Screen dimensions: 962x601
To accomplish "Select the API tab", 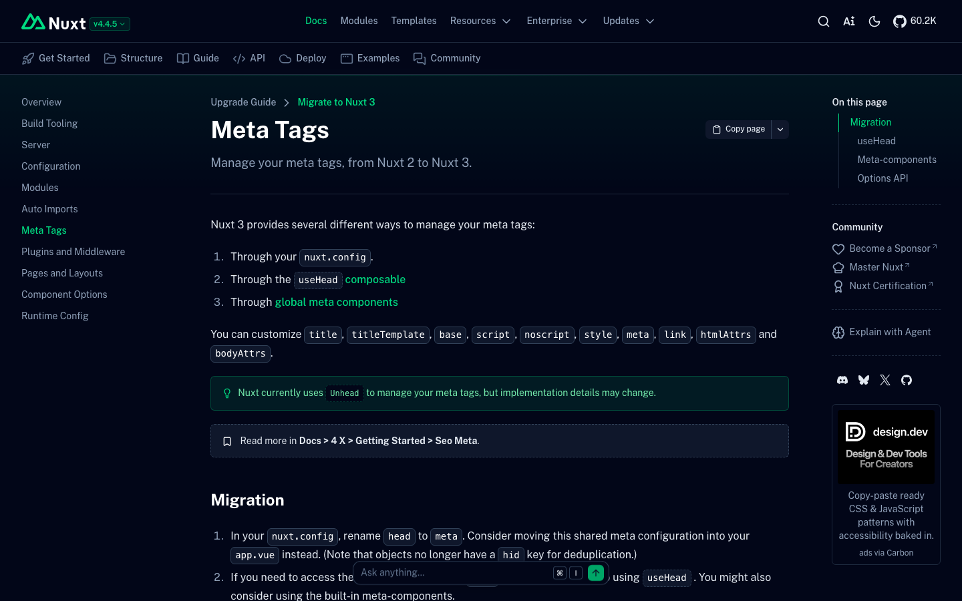I will 249,58.
